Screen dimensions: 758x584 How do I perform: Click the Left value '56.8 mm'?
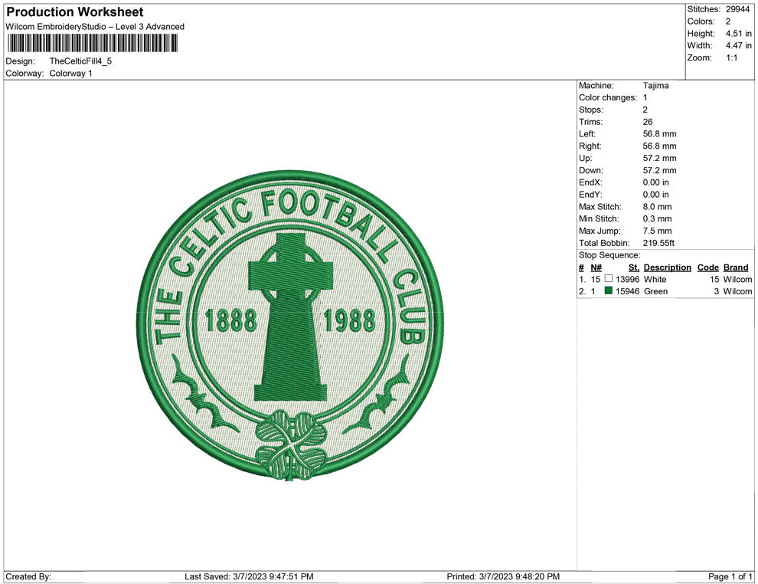[660, 134]
